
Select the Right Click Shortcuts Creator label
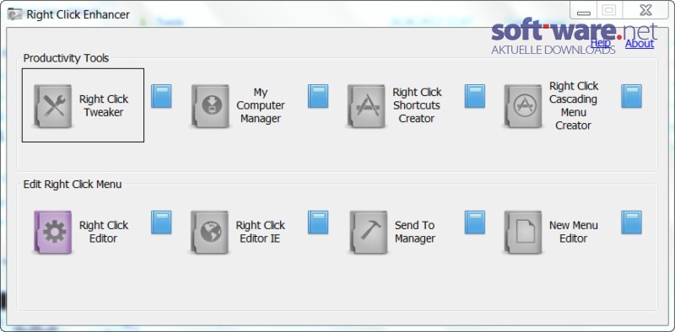tap(417, 106)
